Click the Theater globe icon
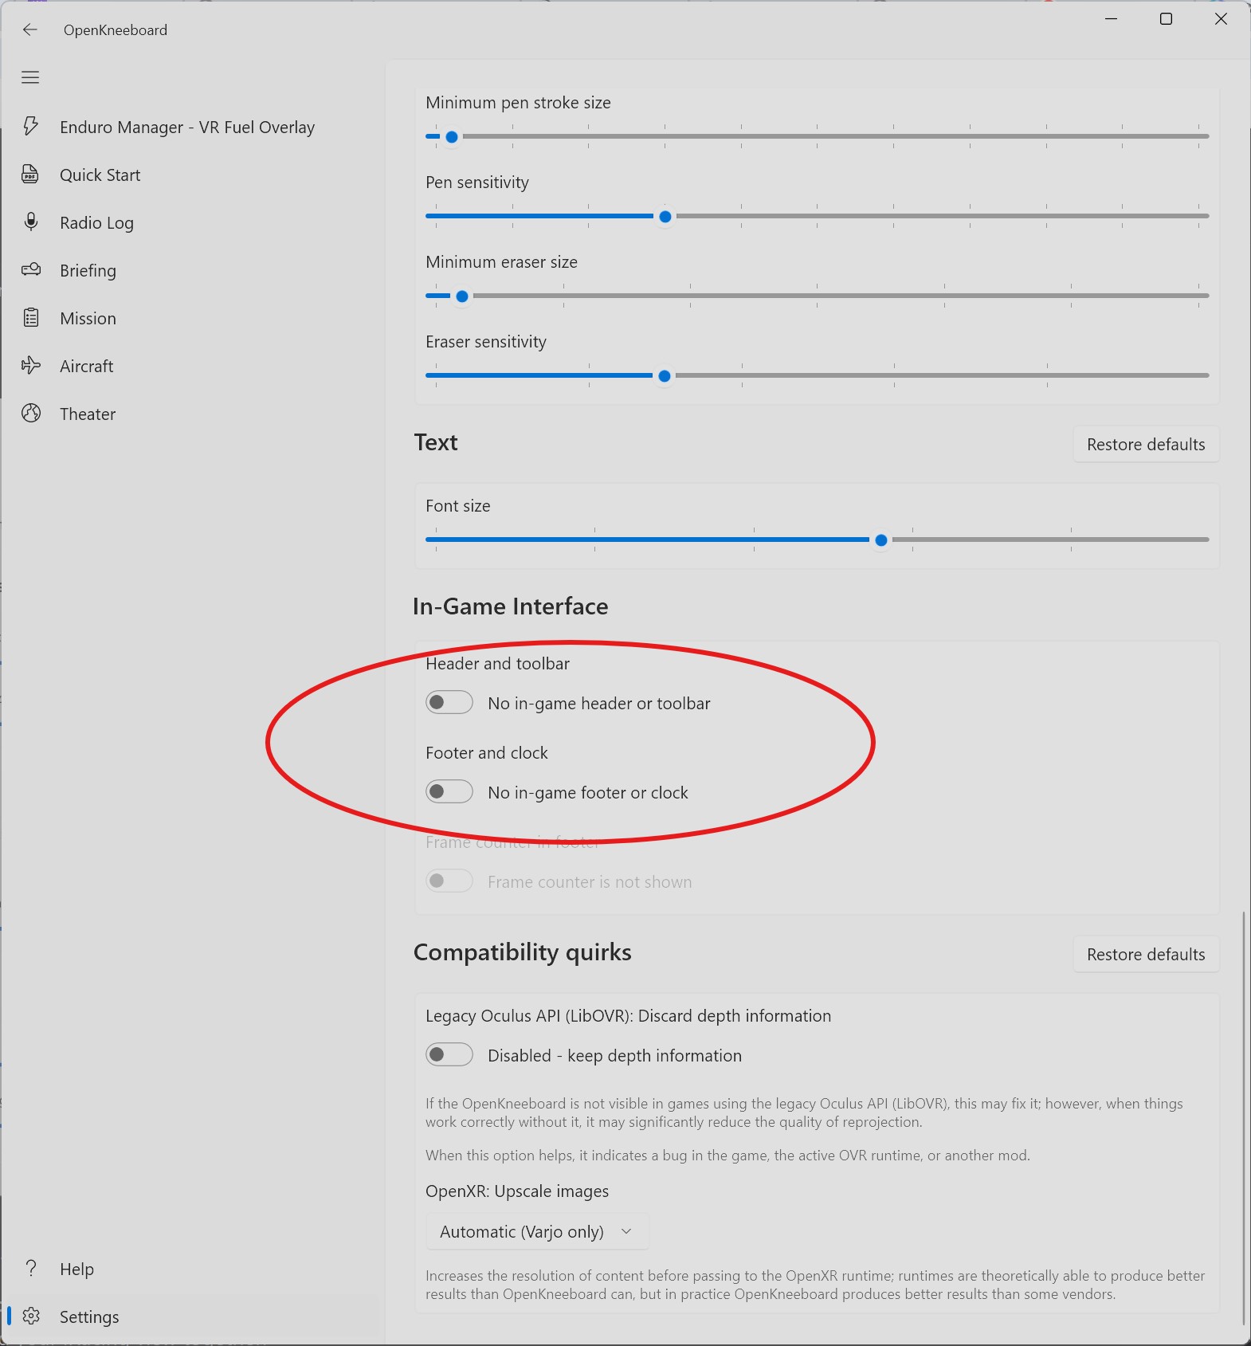Image resolution: width=1251 pixels, height=1346 pixels. [30, 413]
